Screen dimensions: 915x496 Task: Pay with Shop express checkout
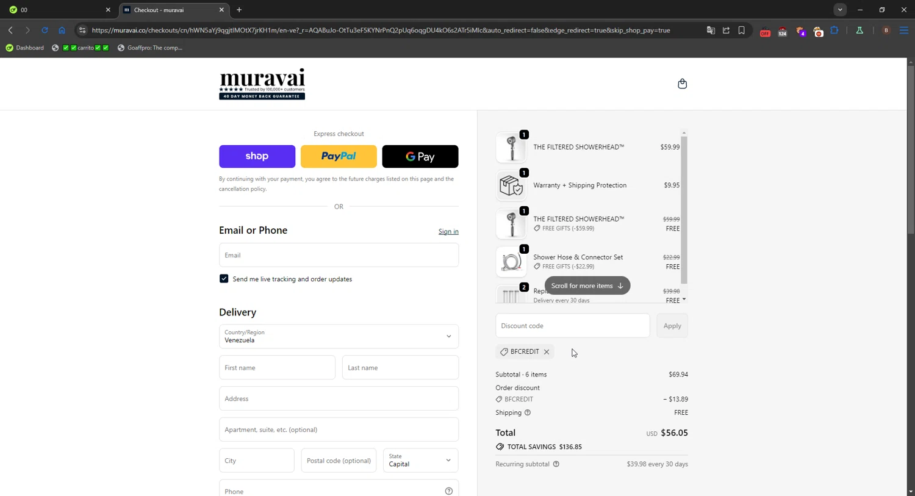click(257, 156)
